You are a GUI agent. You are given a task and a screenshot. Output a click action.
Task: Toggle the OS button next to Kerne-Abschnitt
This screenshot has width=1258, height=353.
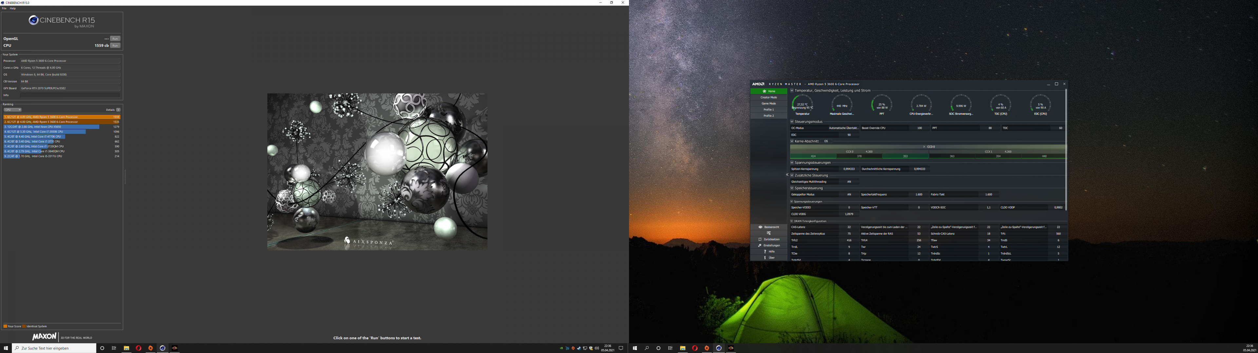(826, 142)
